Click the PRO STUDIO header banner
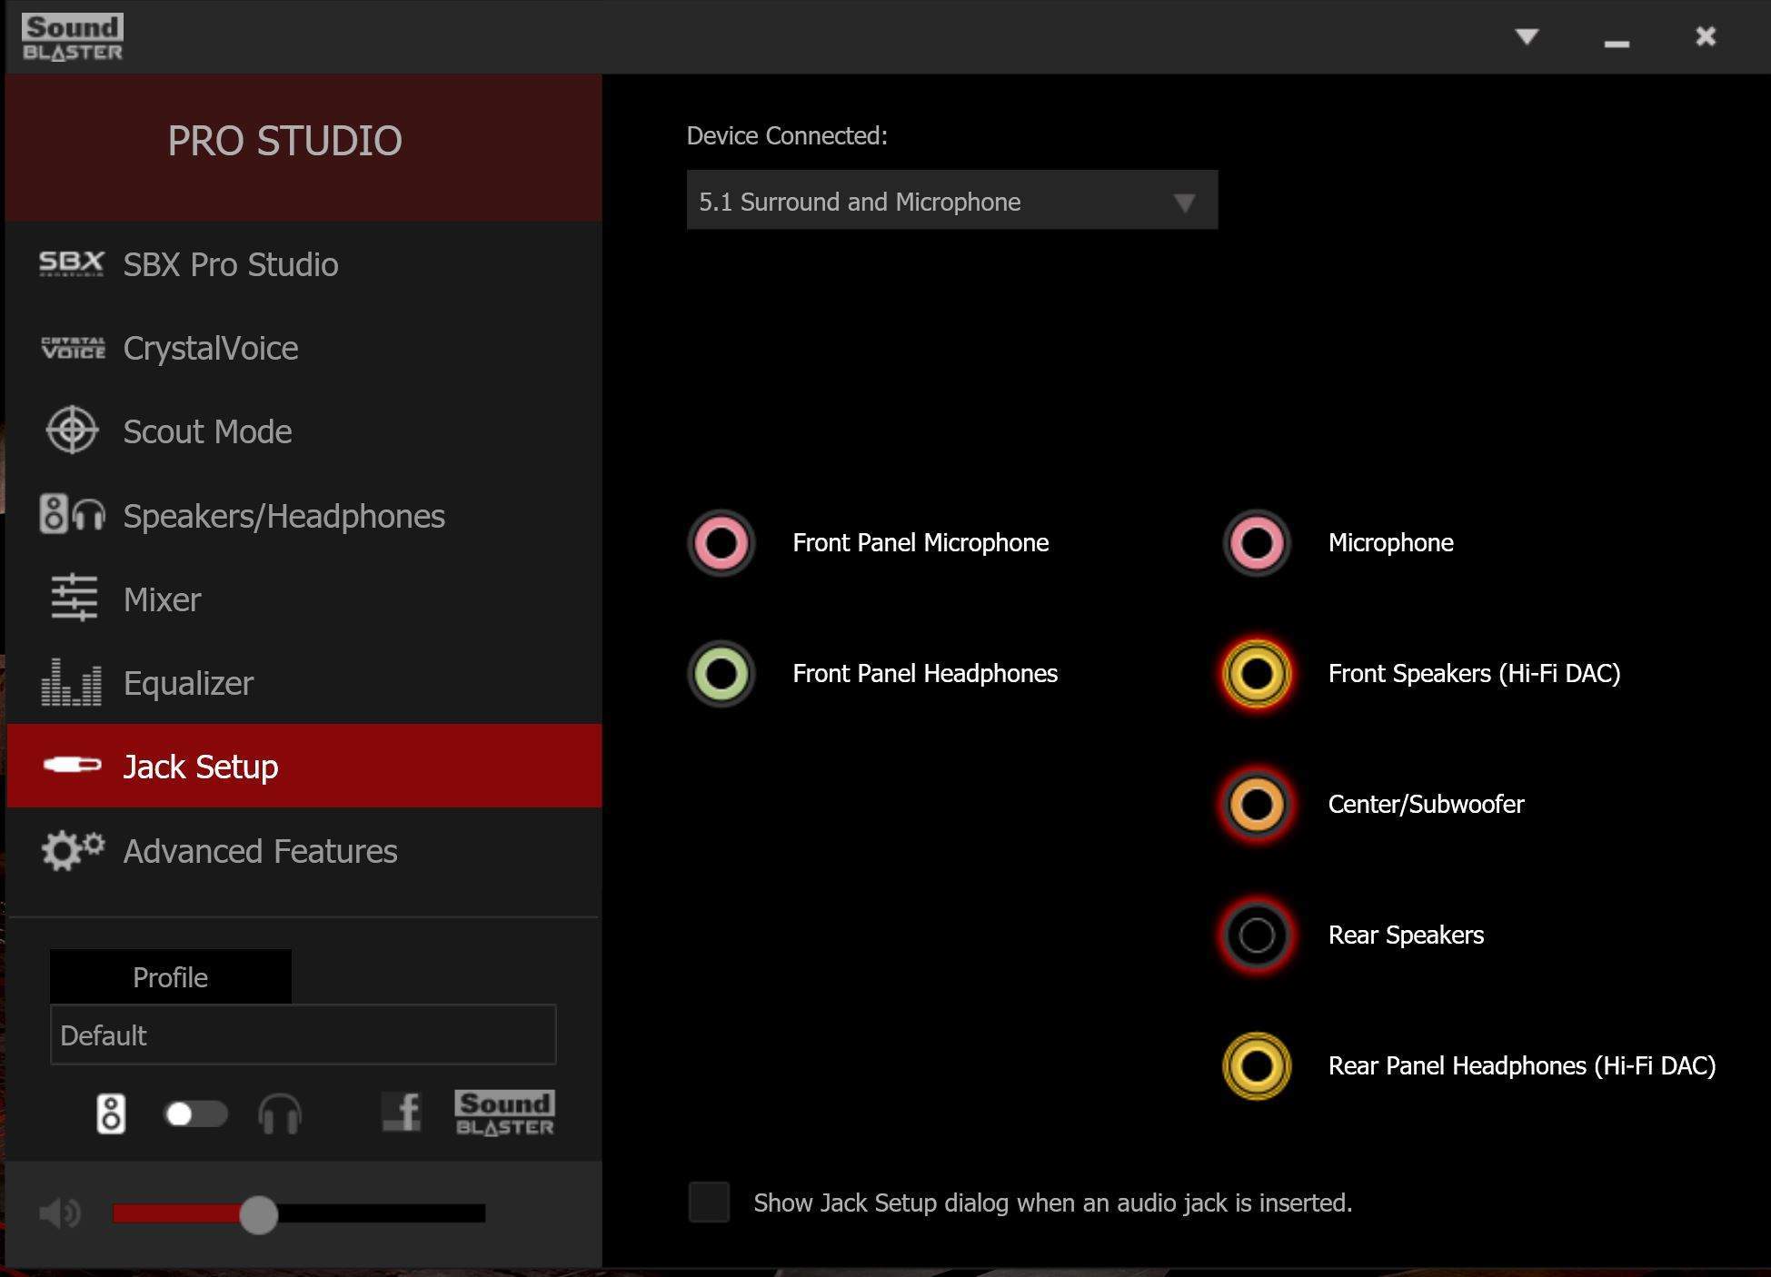The height and width of the screenshot is (1277, 1771). (303, 147)
